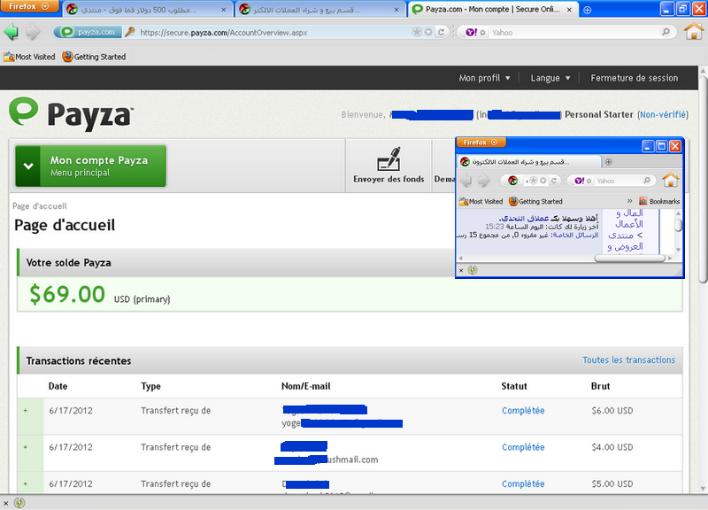Click the small Firefox window forward arrow
The height and width of the screenshot is (510, 708).
pos(484,181)
